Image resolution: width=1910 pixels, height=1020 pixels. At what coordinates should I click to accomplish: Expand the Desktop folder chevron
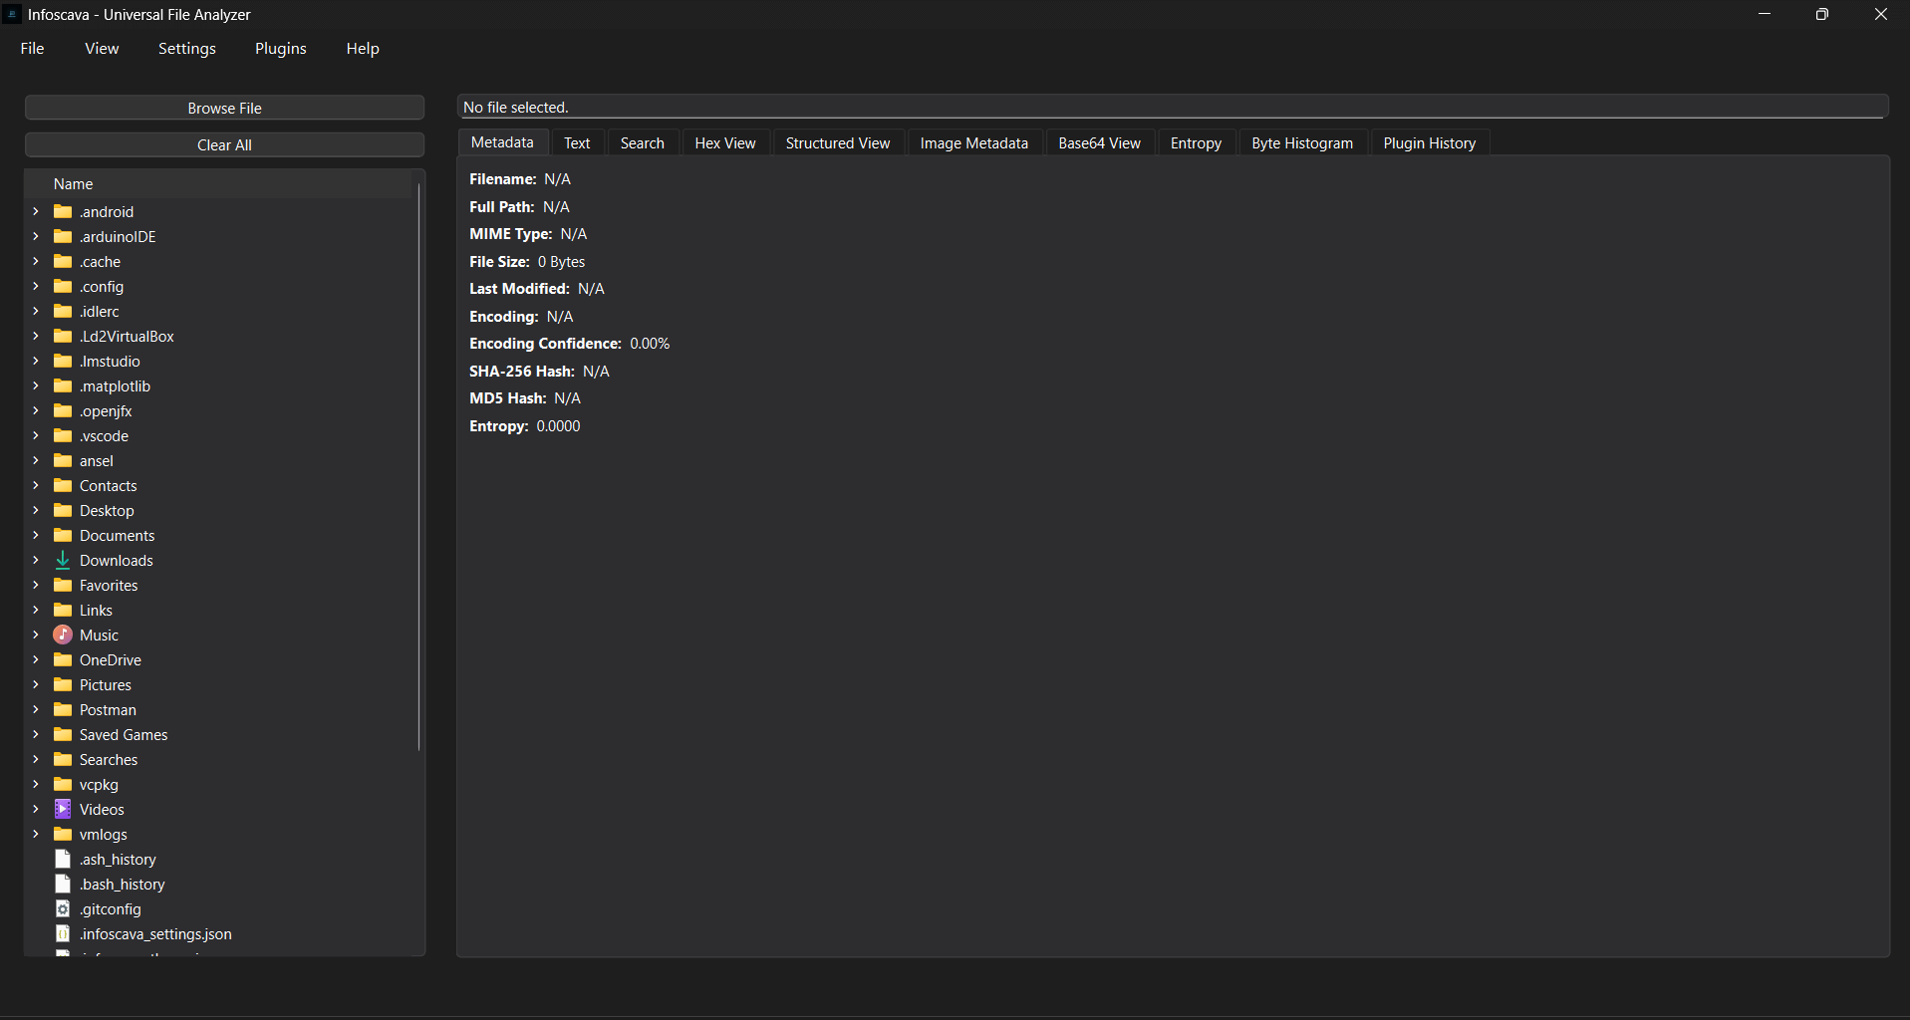click(36, 510)
